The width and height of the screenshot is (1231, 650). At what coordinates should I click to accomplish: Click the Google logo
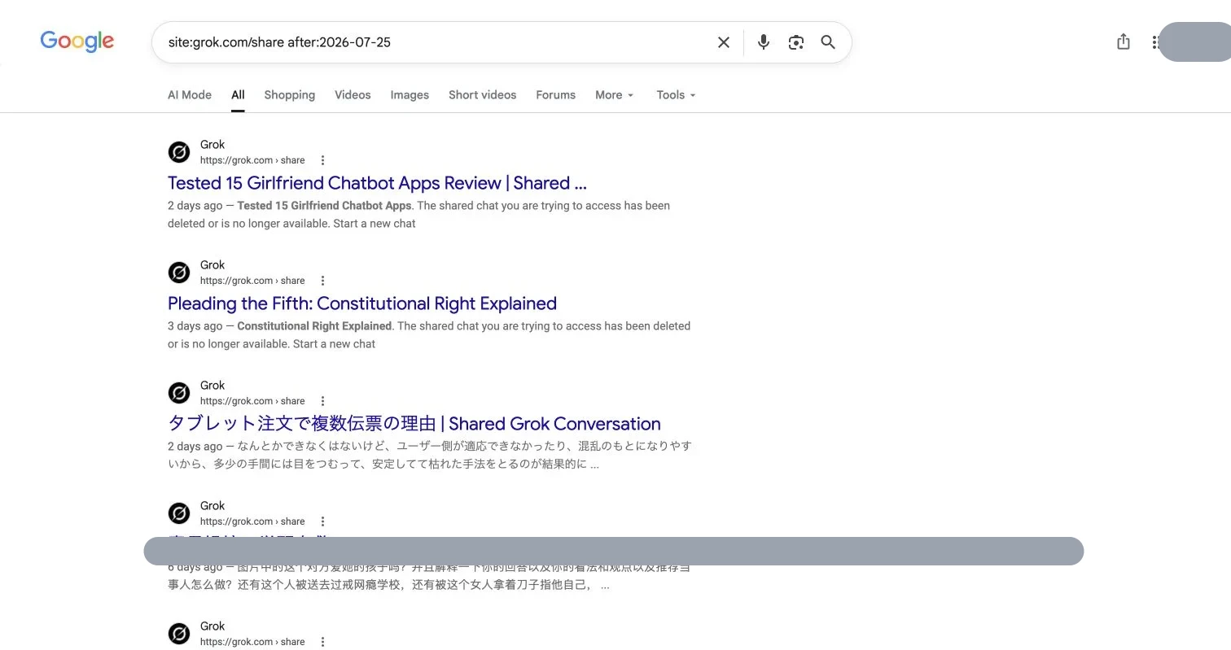tap(77, 41)
